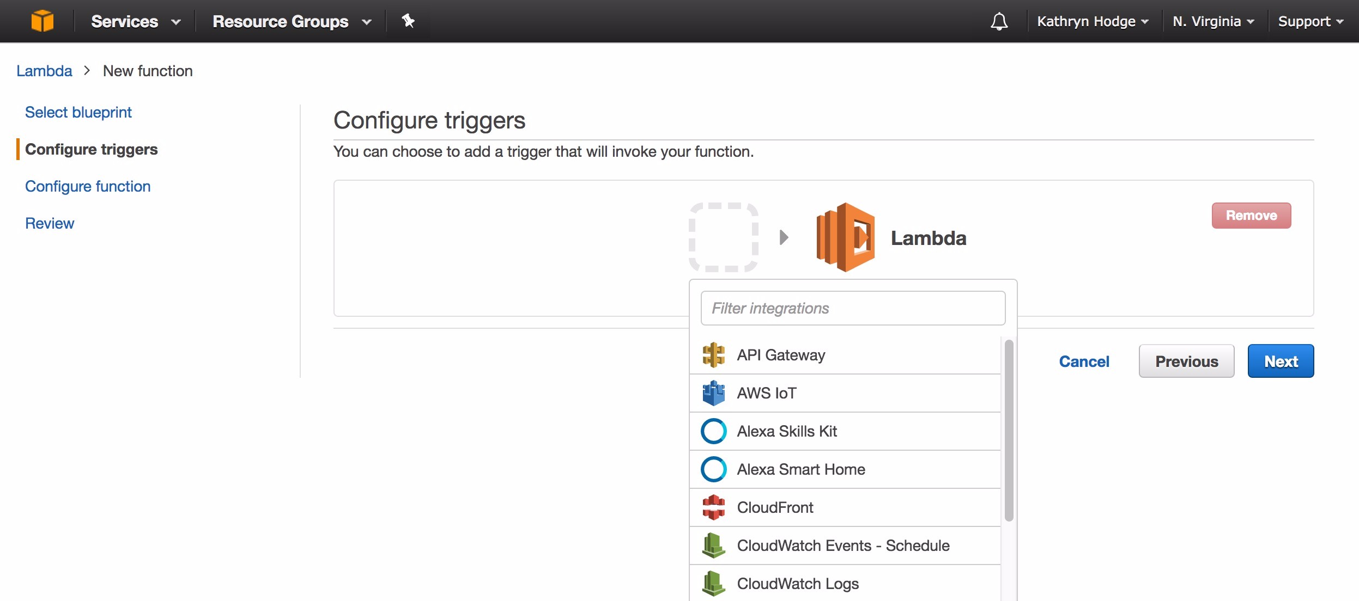The width and height of the screenshot is (1359, 601).
Task: Open the notifications bell
Action: click(x=999, y=22)
